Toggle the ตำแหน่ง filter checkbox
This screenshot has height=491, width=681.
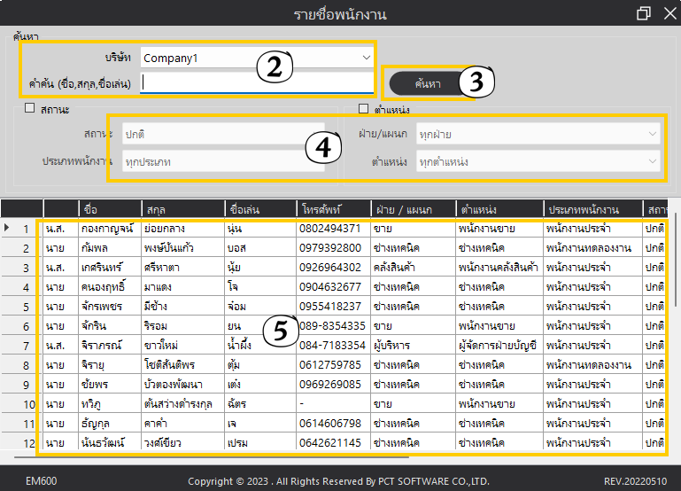pos(363,109)
